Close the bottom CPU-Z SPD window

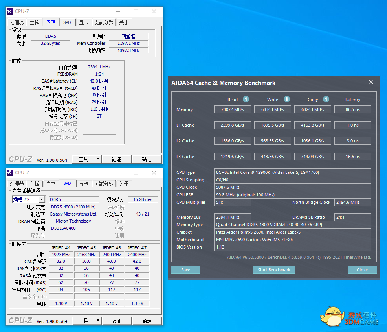(x=154, y=173)
